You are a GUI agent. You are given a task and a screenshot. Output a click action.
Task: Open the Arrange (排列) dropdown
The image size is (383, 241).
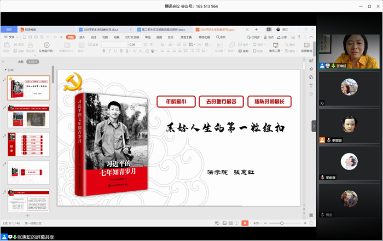pos(245,51)
